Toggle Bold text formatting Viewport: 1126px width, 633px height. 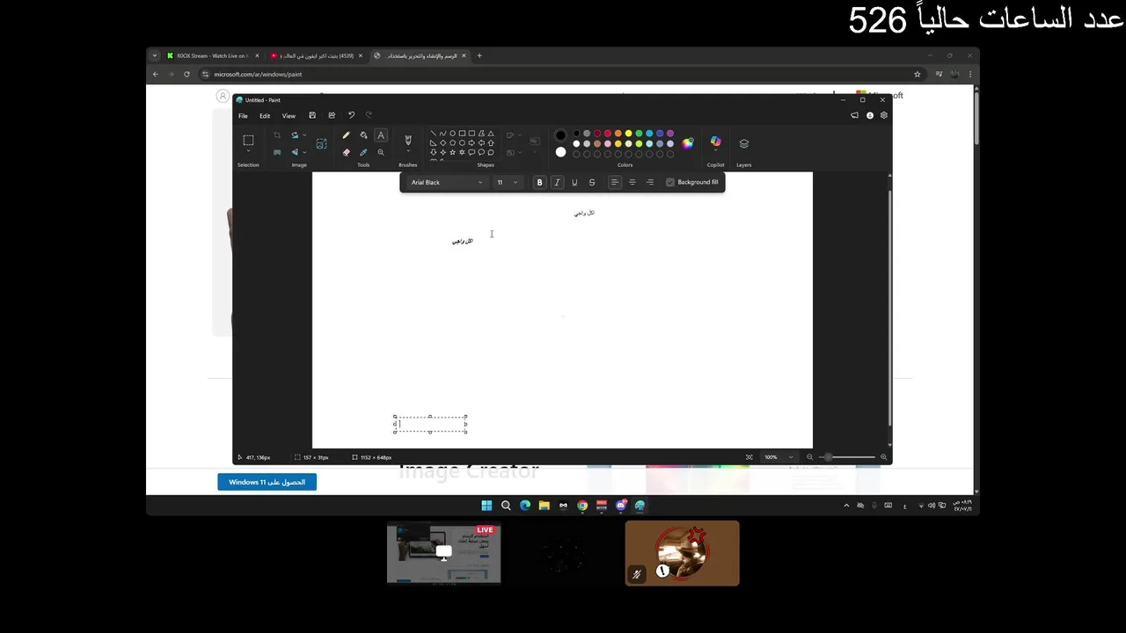pyautogui.click(x=540, y=182)
